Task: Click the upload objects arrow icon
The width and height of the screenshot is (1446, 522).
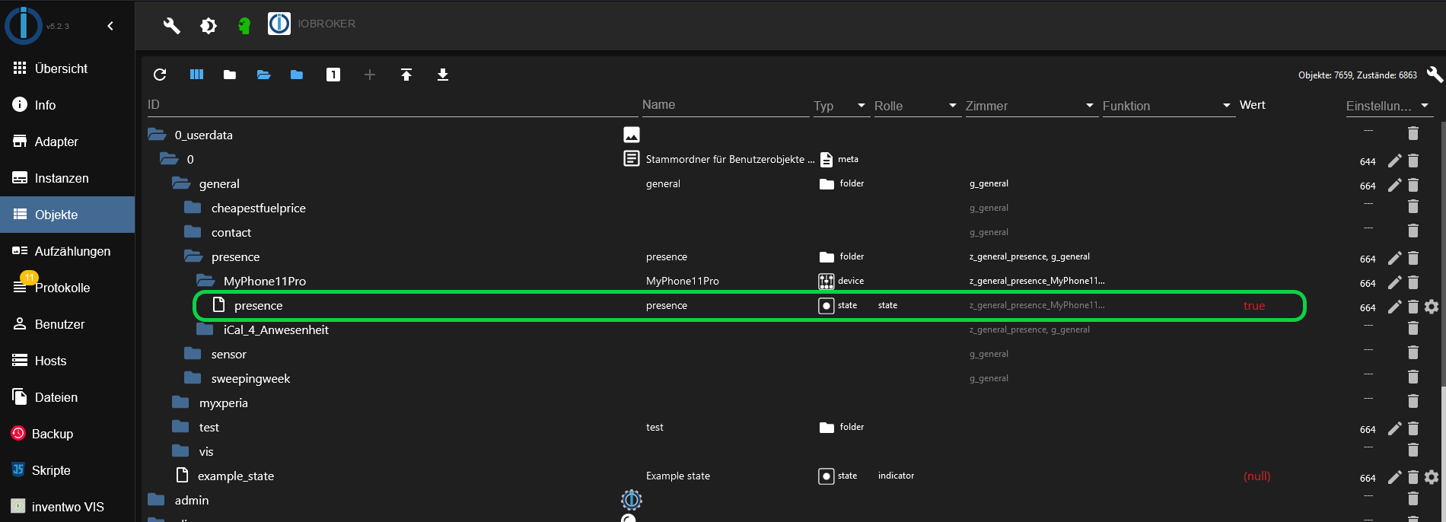Action: point(406,75)
